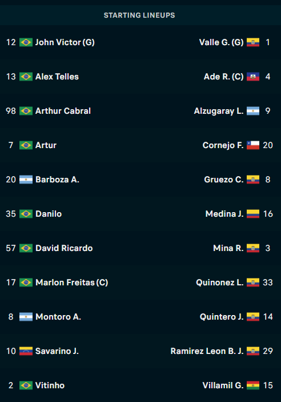Click the Argentina flag beside Alzugaray L.
281x402 pixels.
tap(253, 111)
